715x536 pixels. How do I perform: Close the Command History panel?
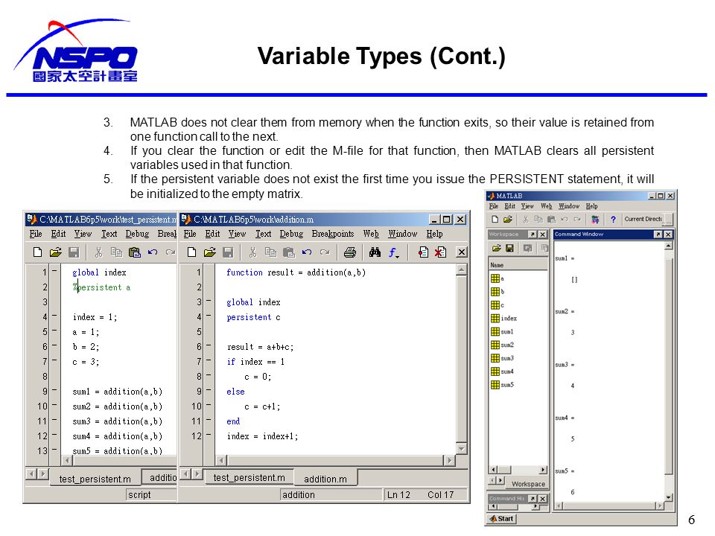coord(543,499)
